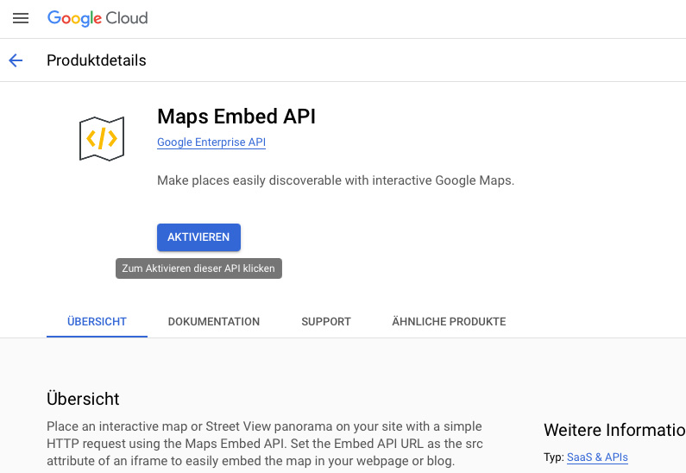Screen dimensions: 686x473
Task: Click the 'Zum Aktivieren dieser API klicken' tooltip
Action: point(198,268)
